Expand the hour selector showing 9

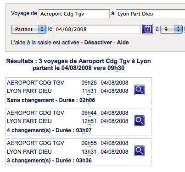point(171,29)
